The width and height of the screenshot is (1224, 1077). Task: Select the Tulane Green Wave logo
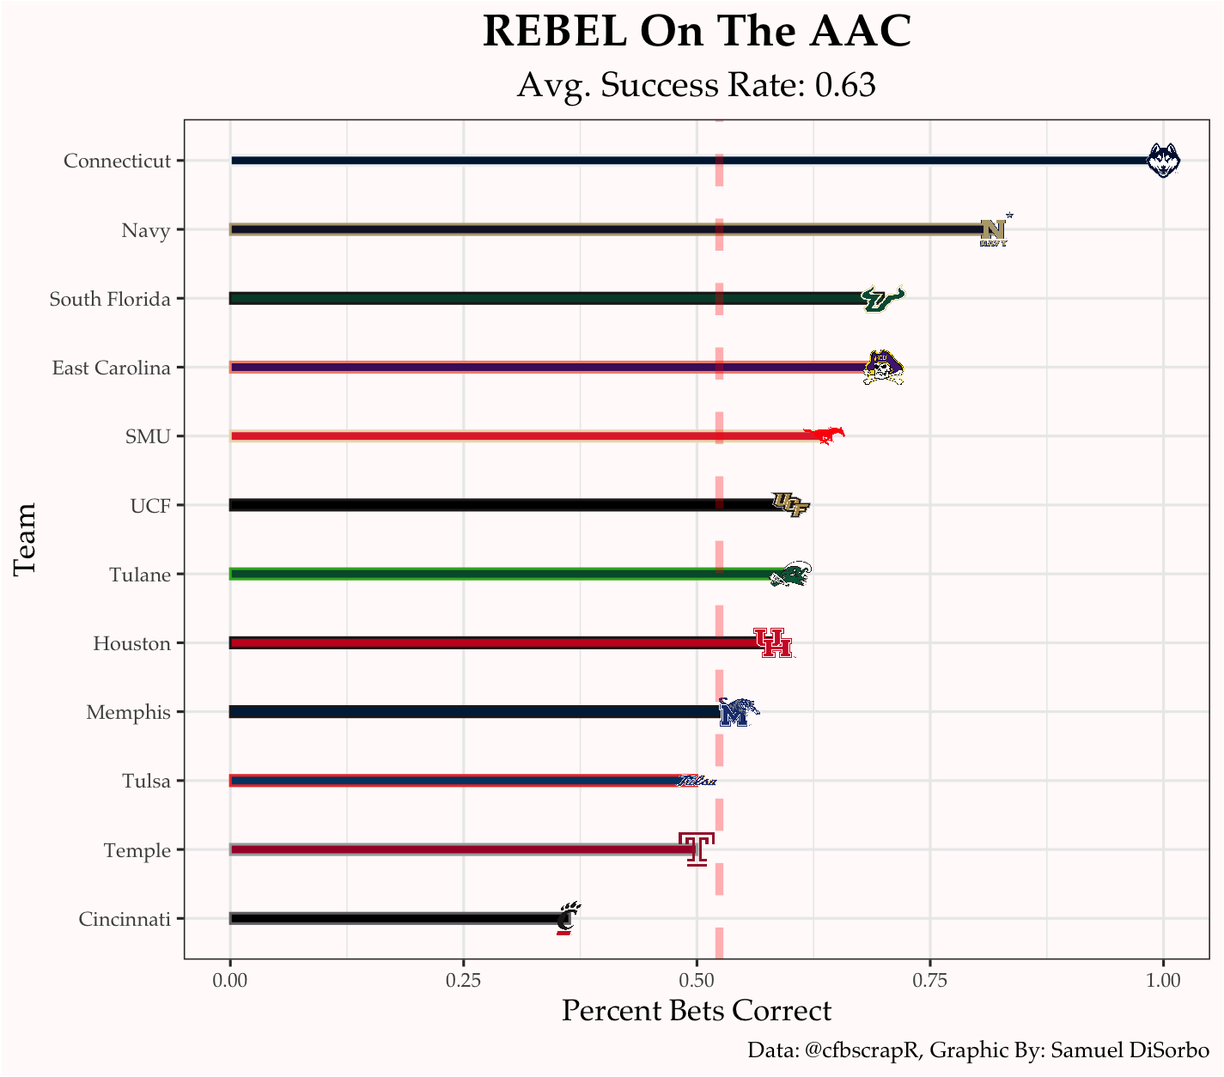pos(789,575)
